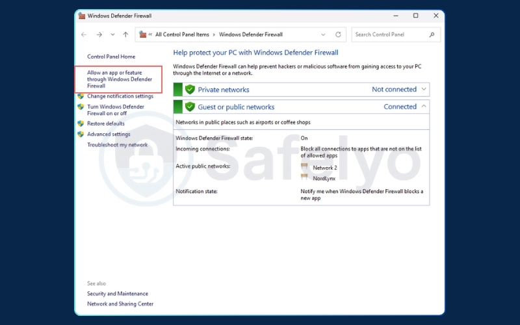Open Troubleshoot my network
The width and height of the screenshot is (520, 325).
[118, 145]
